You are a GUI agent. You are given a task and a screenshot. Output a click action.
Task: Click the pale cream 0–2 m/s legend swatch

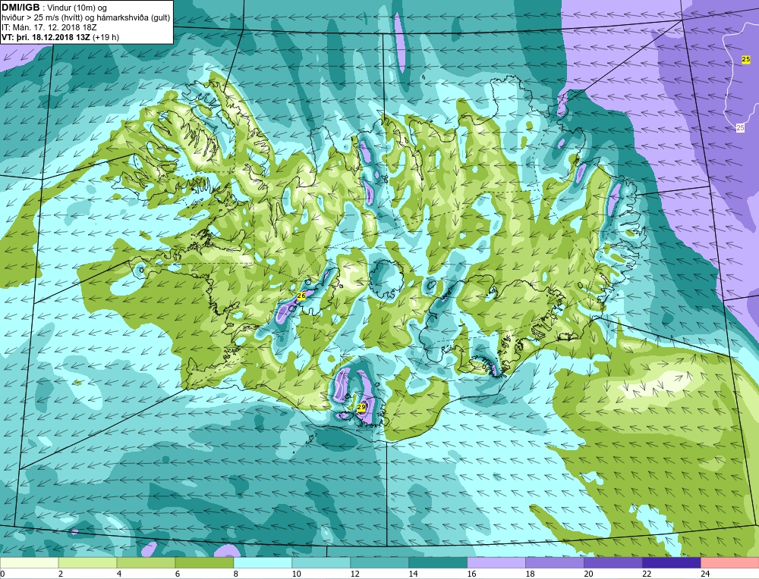click(29, 563)
